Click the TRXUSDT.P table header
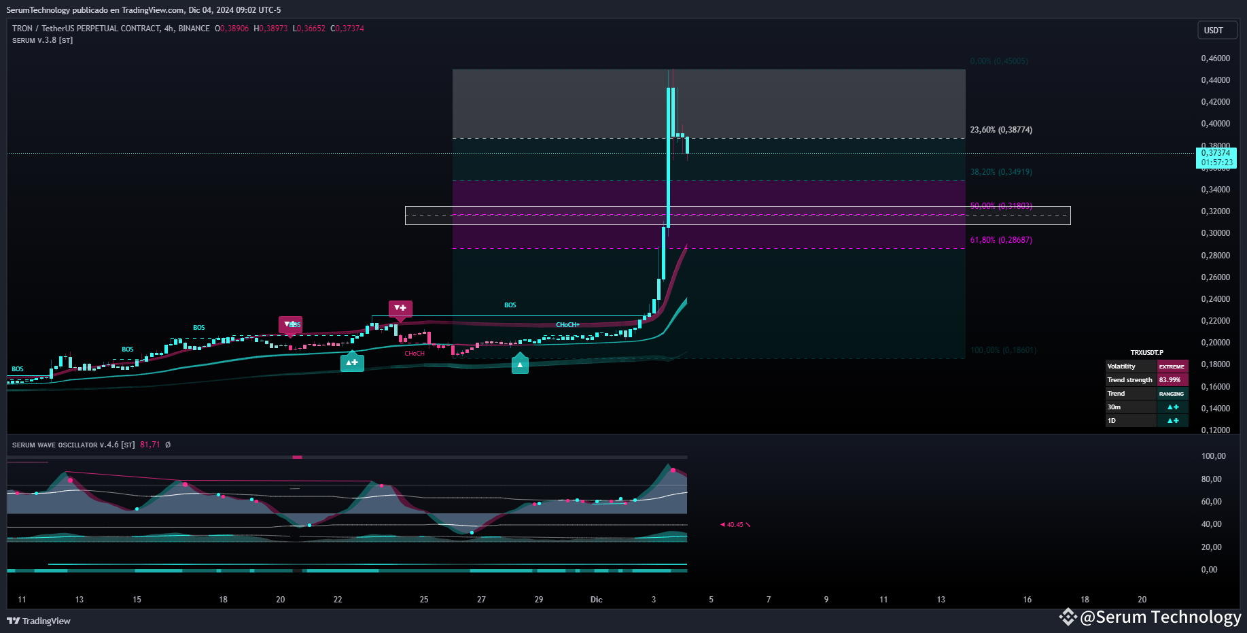Screen dimensions: 1247x633 (1146, 353)
